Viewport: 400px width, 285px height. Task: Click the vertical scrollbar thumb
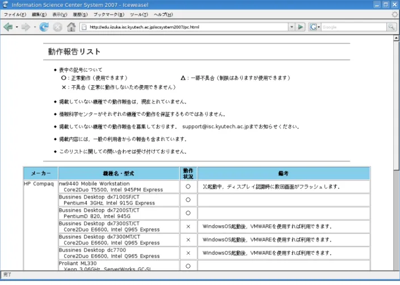[x=396, y=106]
